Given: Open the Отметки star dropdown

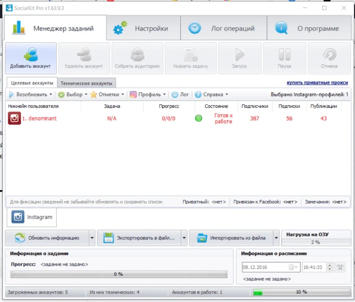Looking at the screenshot, I should pos(107,94).
